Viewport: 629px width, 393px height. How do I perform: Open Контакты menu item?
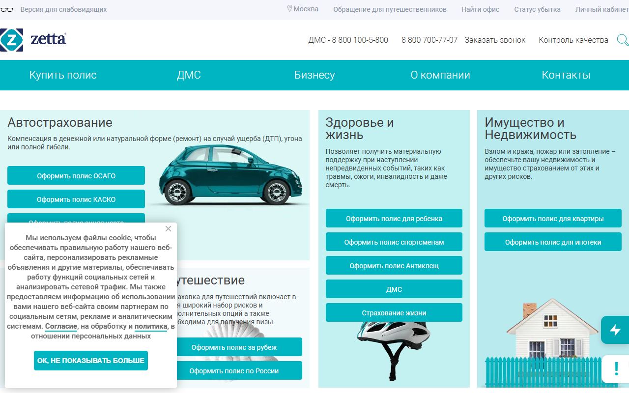point(566,75)
